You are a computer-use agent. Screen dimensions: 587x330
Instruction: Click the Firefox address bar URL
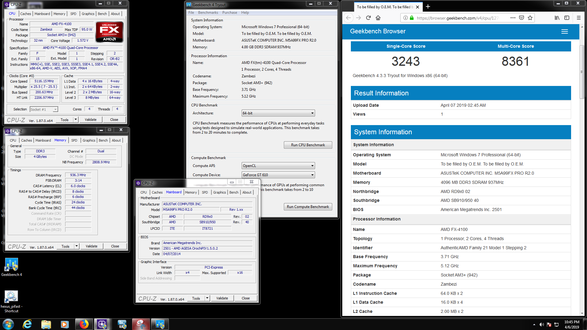pos(458,18)
